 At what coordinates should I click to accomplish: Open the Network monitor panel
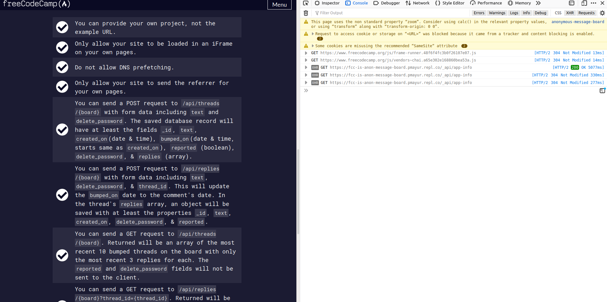(418, 3)
